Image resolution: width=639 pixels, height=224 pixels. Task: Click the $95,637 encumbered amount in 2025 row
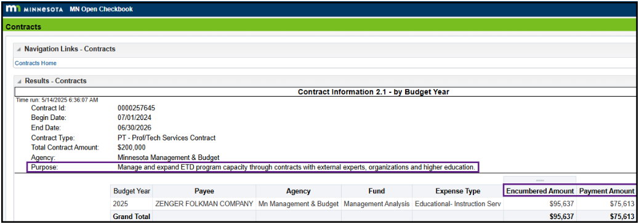[561, 204]
